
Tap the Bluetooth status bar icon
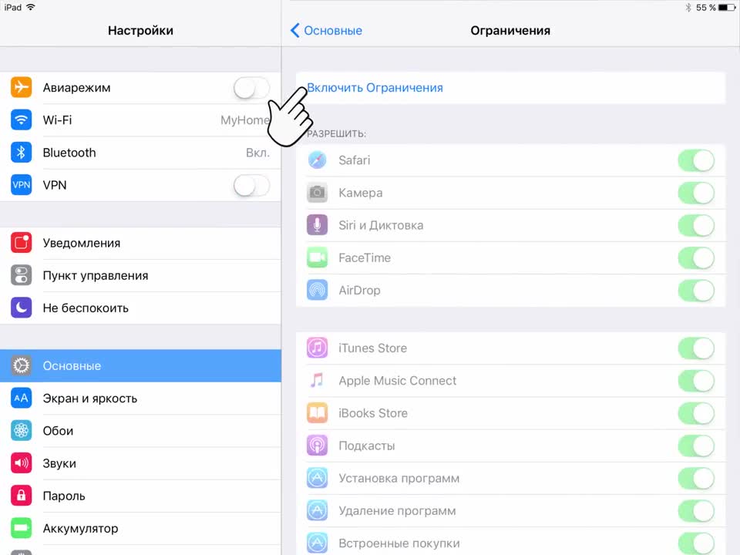688,8
